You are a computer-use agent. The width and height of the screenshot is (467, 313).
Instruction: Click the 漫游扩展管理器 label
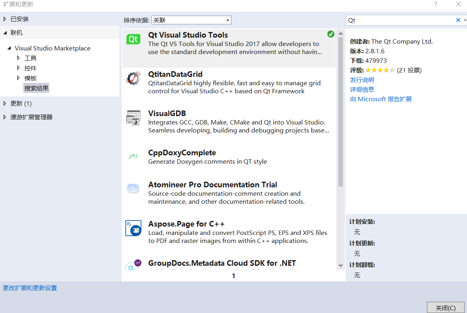[x=32, y=117]
